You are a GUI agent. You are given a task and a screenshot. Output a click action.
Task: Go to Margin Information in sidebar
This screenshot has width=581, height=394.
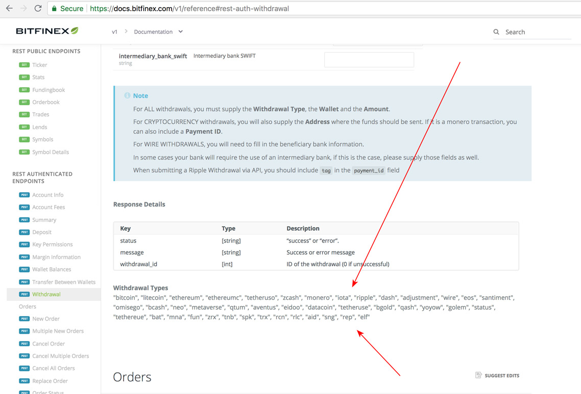pyautogui.click(x=56, y=257)
